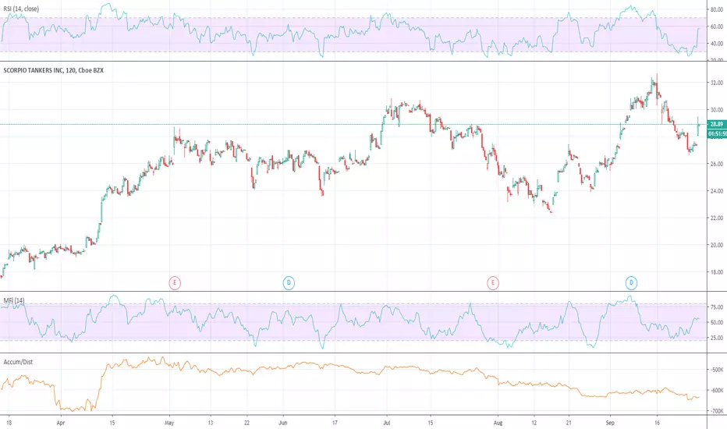The width and height of the screenshot is (727, 429).
Task: Click the 26.00 price axis label
Action: [x=717, y=164]
